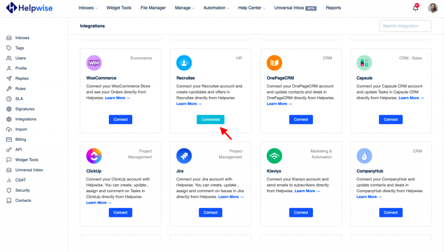The image size is (444, 252).
Task: Open the Help Center dropdown
Action: [x=252, y=8]
